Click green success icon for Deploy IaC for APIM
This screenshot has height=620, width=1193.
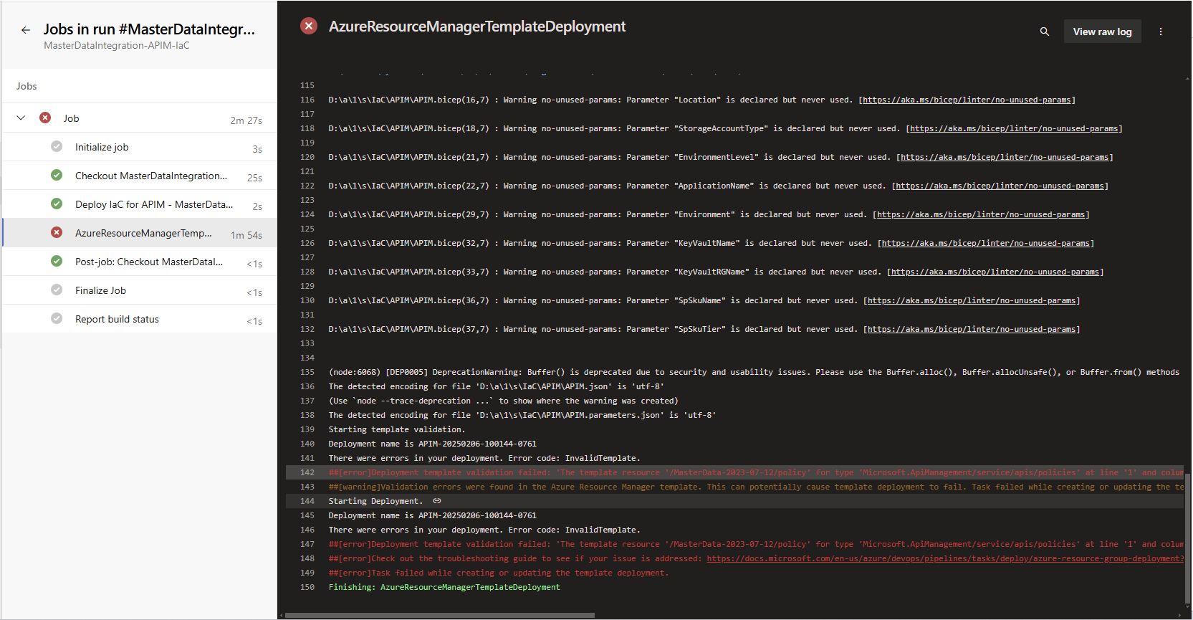coord(57,204)
